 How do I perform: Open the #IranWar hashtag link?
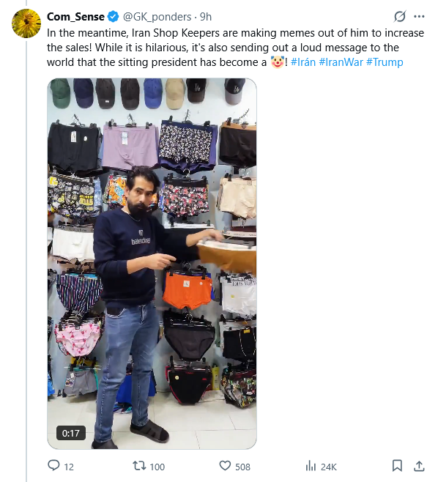click(341, 62)
